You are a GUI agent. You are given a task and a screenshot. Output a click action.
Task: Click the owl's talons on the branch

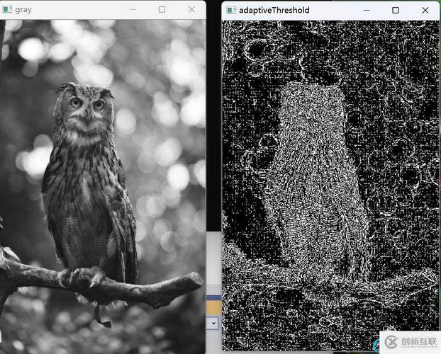point(86,275)
